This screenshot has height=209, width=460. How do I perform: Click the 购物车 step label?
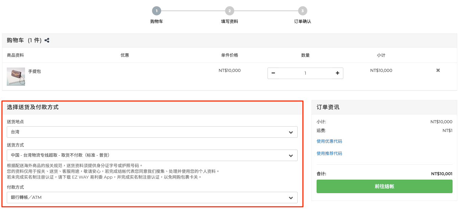tap(157, 22)
